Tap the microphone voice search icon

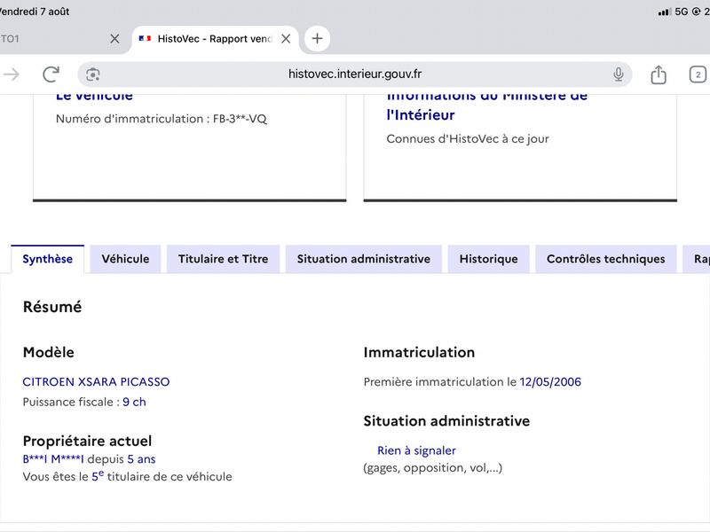click(618, 74)
